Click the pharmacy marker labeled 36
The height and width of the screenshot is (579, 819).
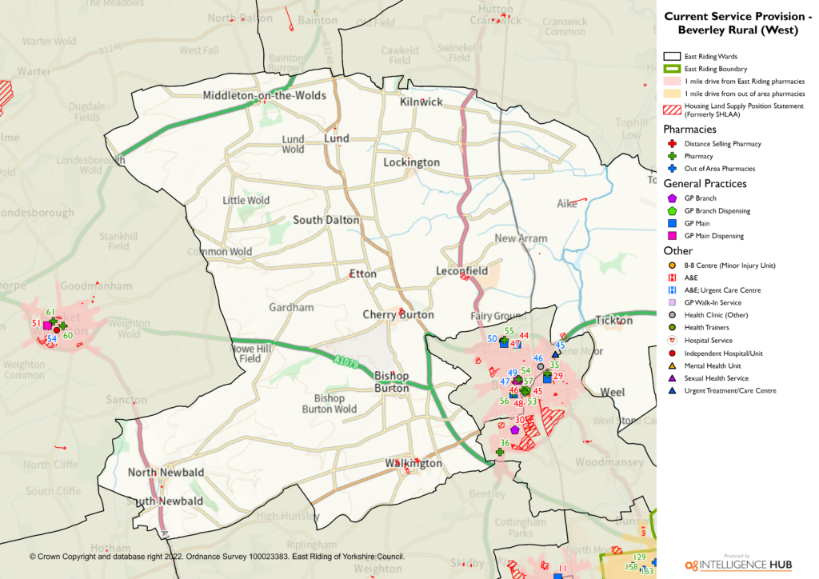[x=500, y=453]
